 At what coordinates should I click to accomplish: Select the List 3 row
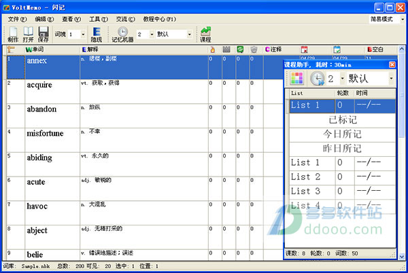(x=342, y=192)
